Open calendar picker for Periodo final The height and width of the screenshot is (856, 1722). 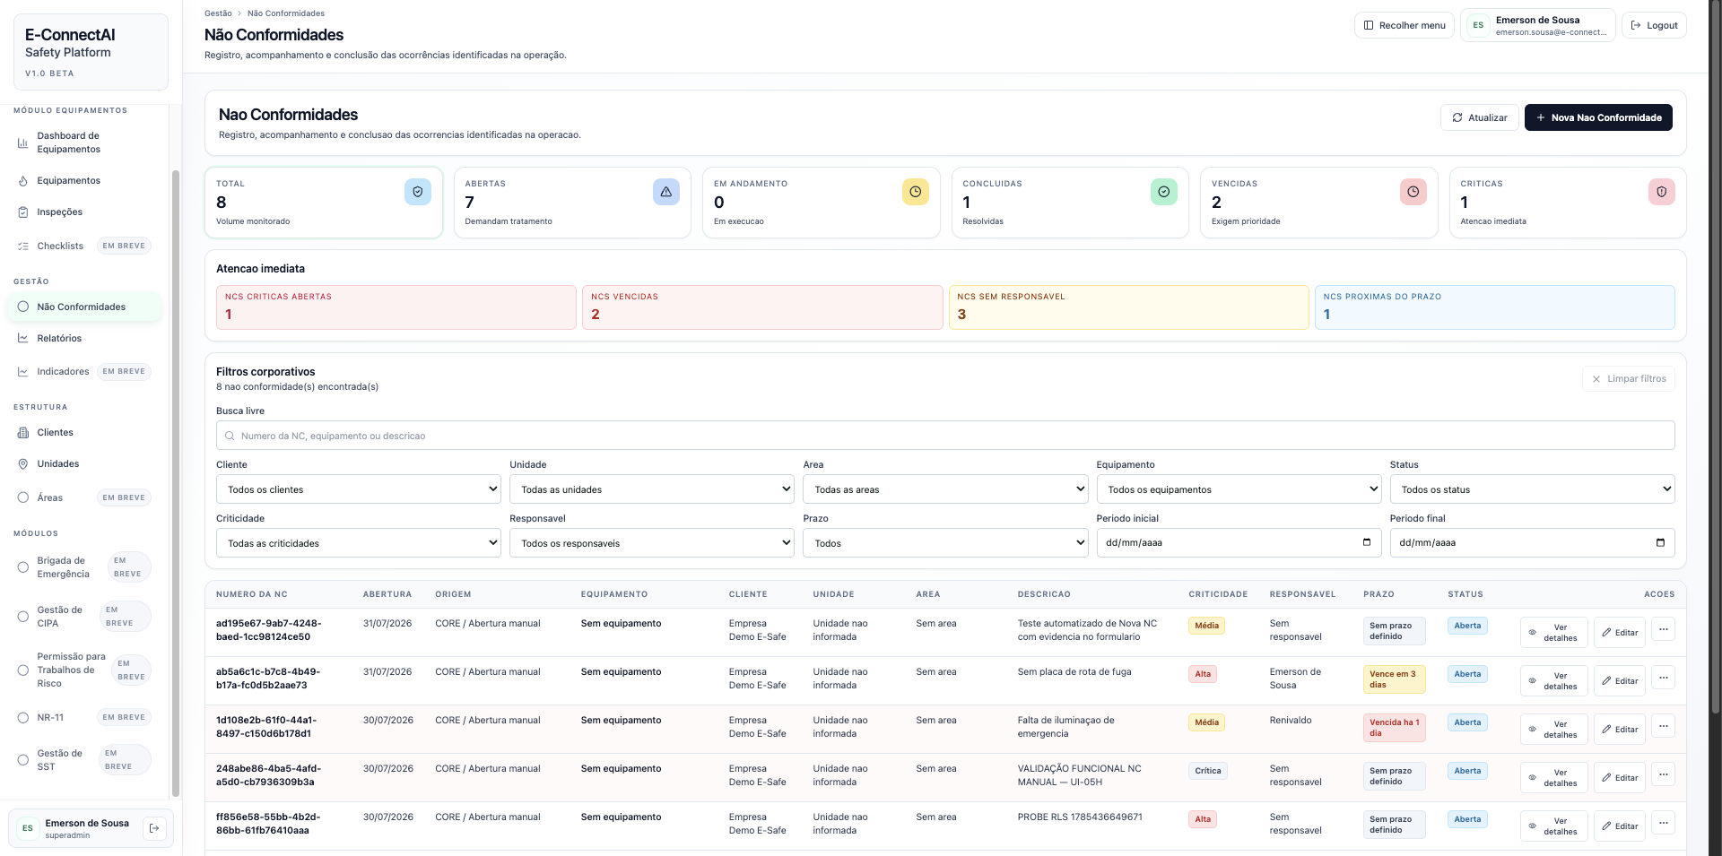1660,542
